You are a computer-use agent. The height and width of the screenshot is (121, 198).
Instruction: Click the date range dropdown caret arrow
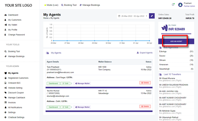(147, 16)
